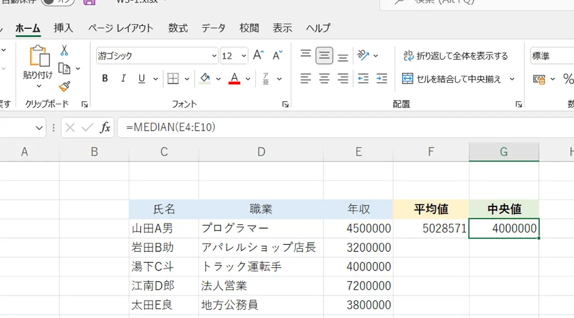
Task: Click the red font color swatch
Action: click(x=235, y=79)
